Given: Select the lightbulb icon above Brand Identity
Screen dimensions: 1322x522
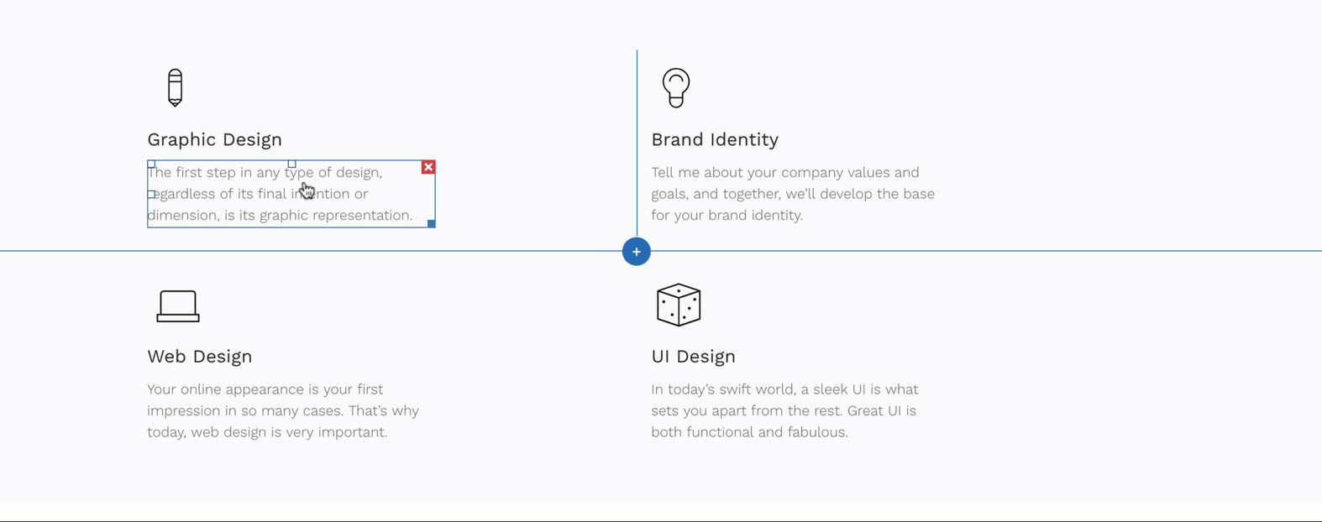Looking at the screenshot, I should [676, 87].
